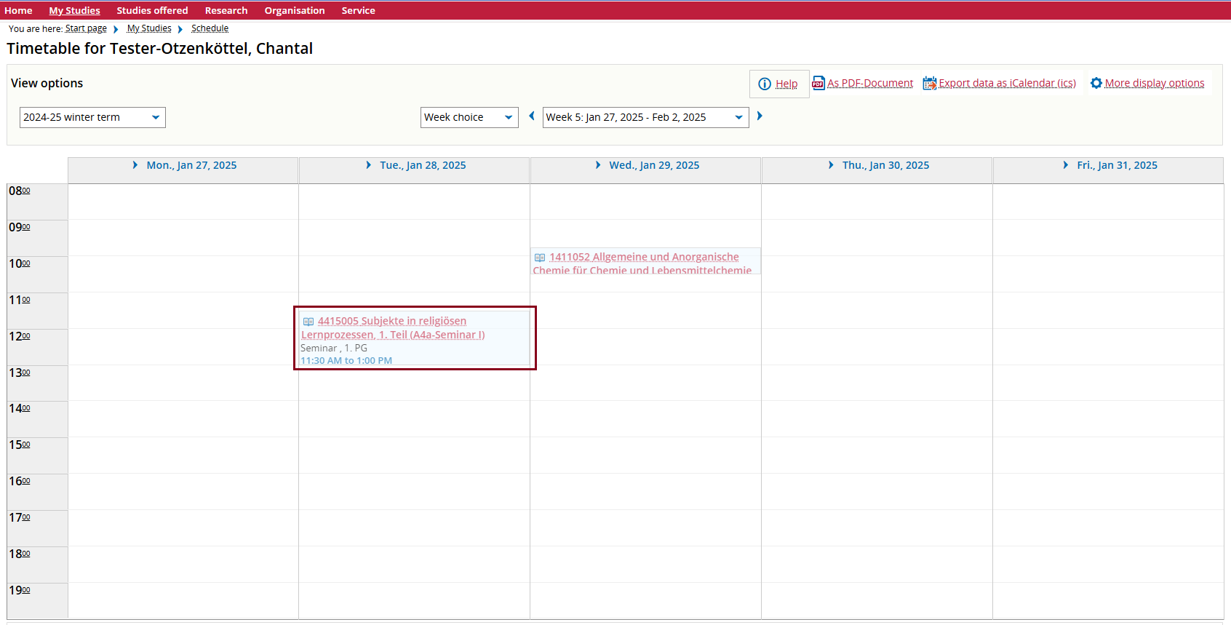
Task: Click Mon., Jan 27, 2025 day header
Action: coord(191,165)
